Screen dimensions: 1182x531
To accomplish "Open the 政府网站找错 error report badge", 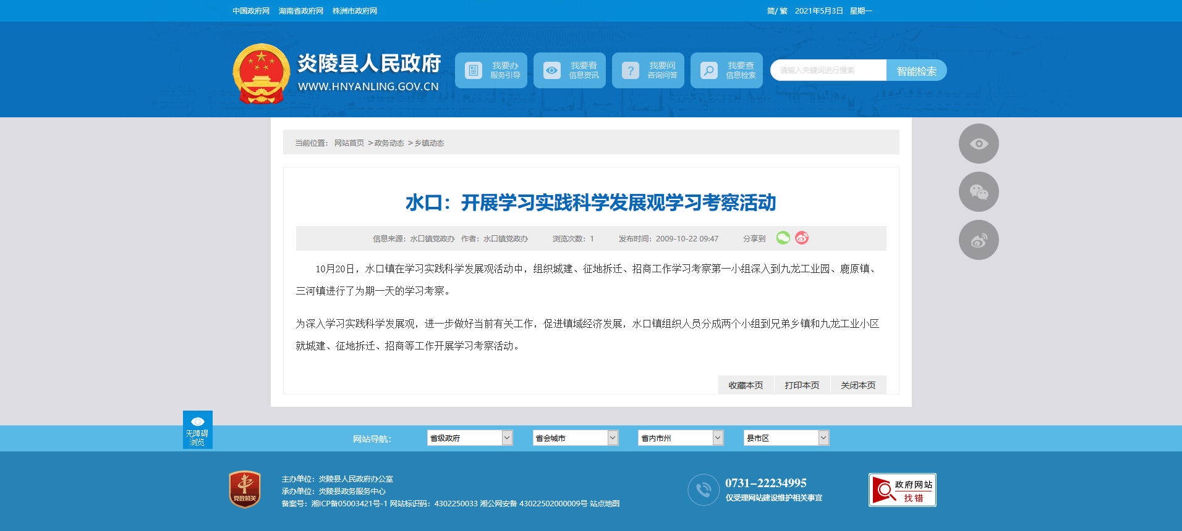I will pos(902,490).
